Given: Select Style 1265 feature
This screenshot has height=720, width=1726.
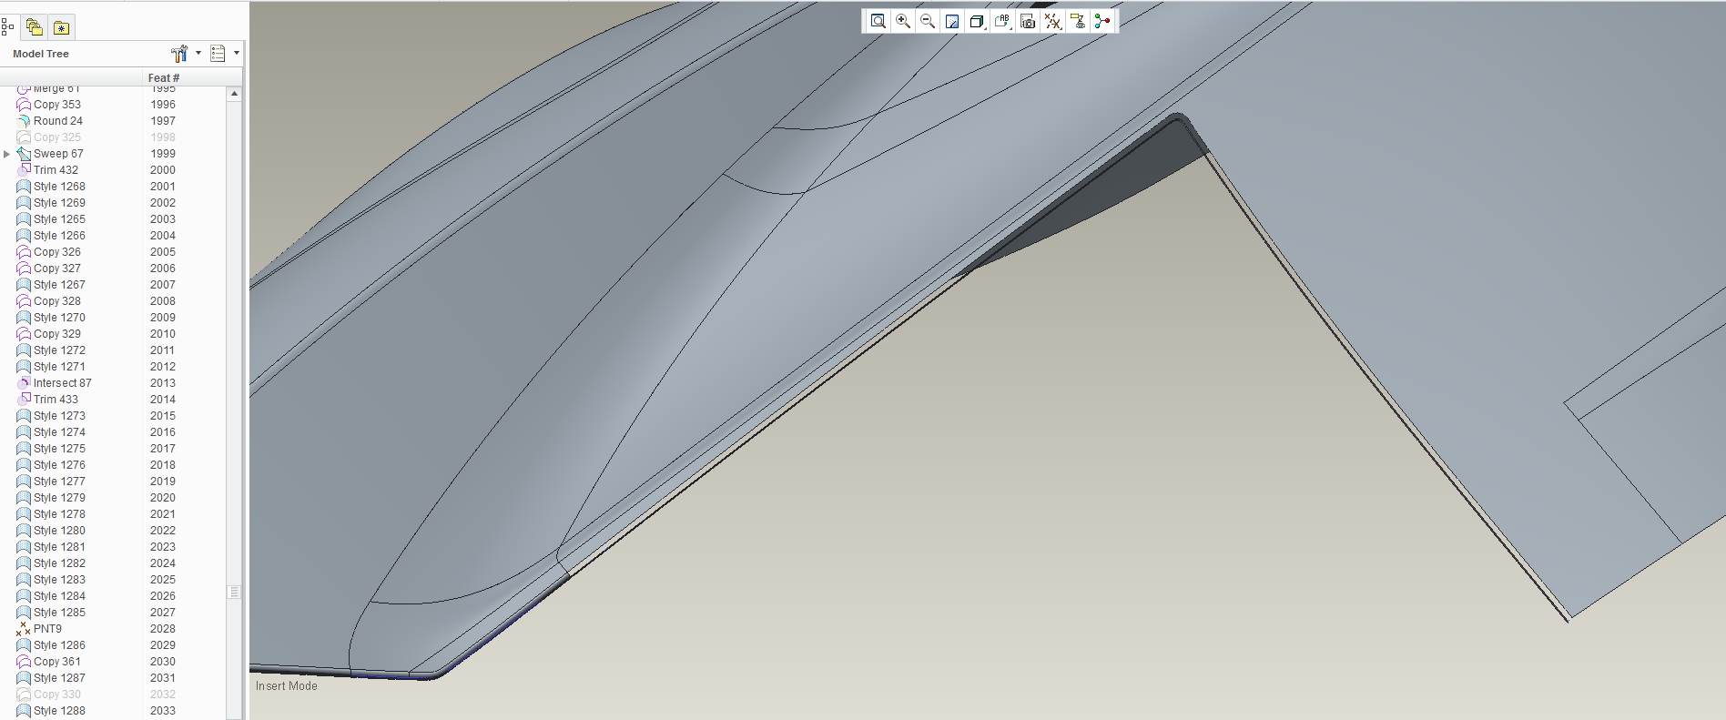Looking at the screenshot, I should pos(59,219).
